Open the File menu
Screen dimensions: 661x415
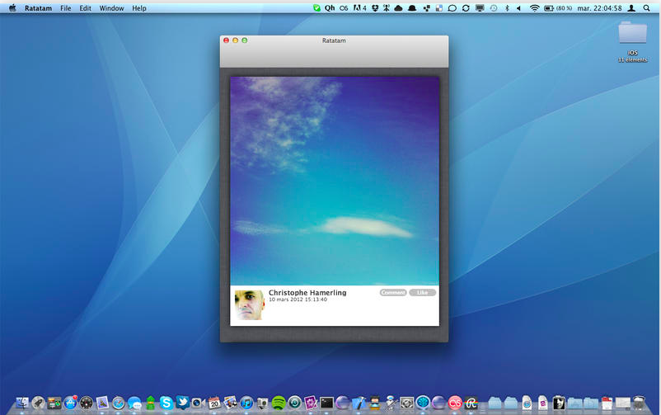coord(65,8)
